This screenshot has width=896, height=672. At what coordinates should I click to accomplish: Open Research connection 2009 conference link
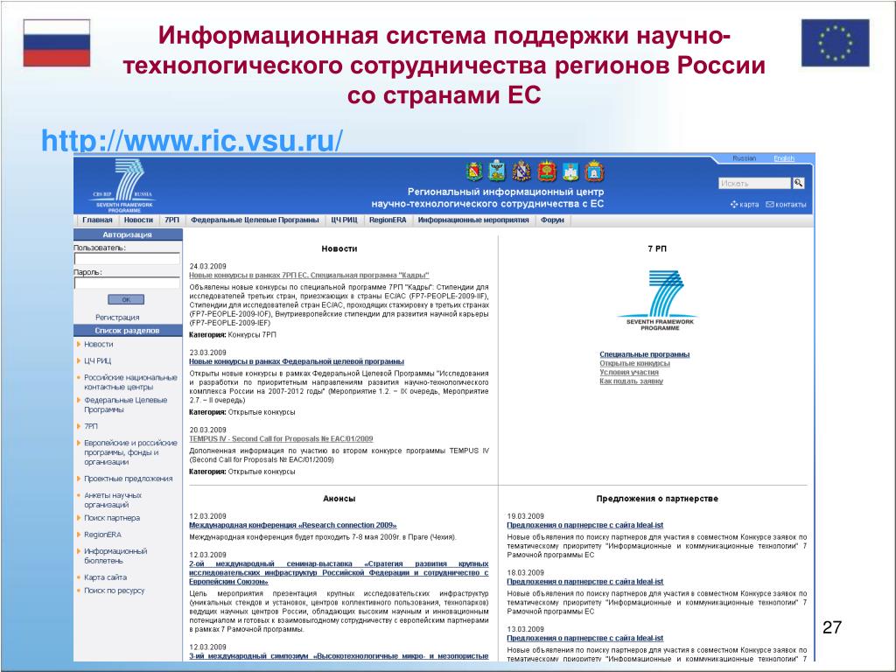pos(293,525)
